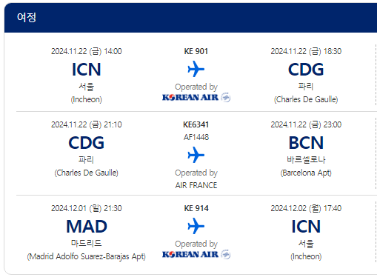Click flight number KE6341
Screen dimensions: 377x280
[x=196, y=124]
